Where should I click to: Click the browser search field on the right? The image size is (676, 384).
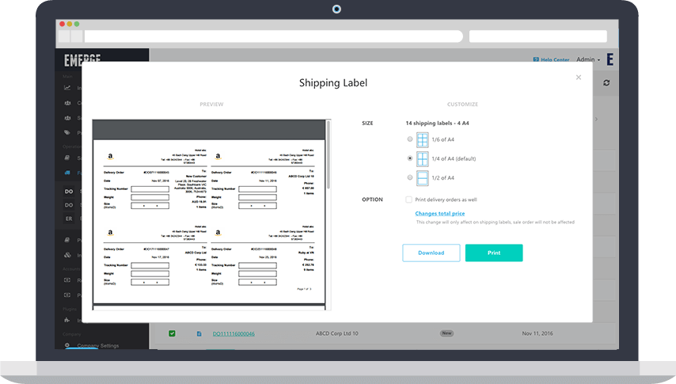pyautogui.click(x=538, y=36)
